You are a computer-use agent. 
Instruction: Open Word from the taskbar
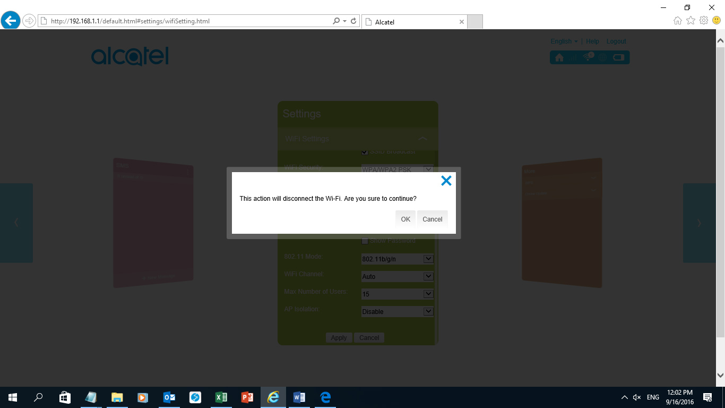[x=299, y=397]
